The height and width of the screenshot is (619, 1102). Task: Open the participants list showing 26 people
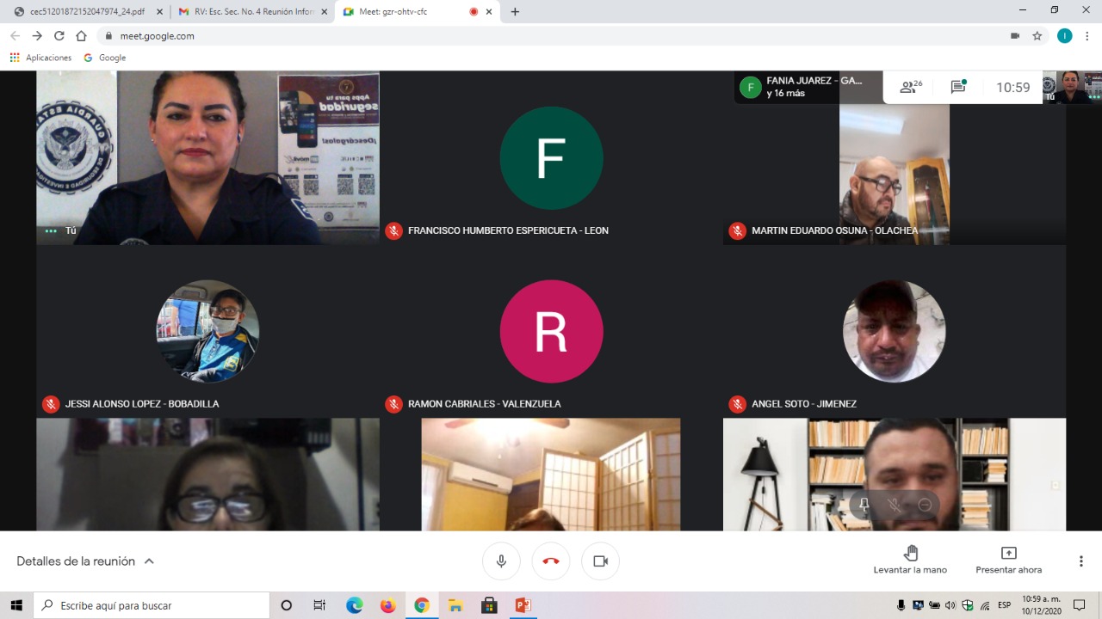pyautogui.click(x=910, y=87)
